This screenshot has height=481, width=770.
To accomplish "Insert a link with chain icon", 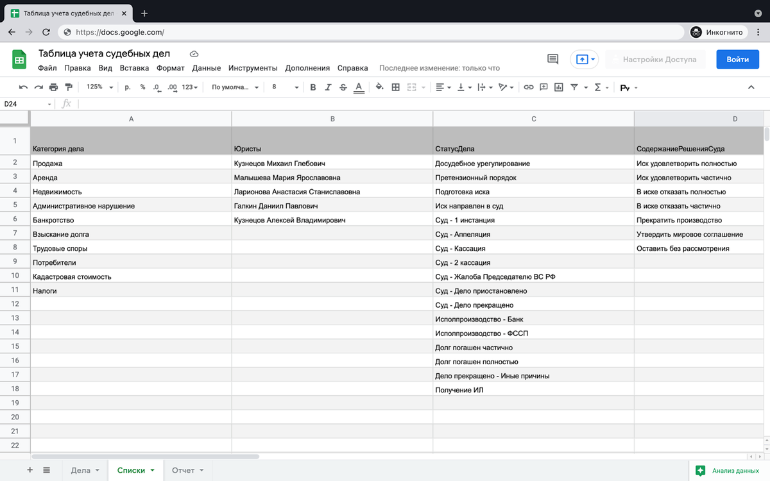I will [x=529, y=87].
